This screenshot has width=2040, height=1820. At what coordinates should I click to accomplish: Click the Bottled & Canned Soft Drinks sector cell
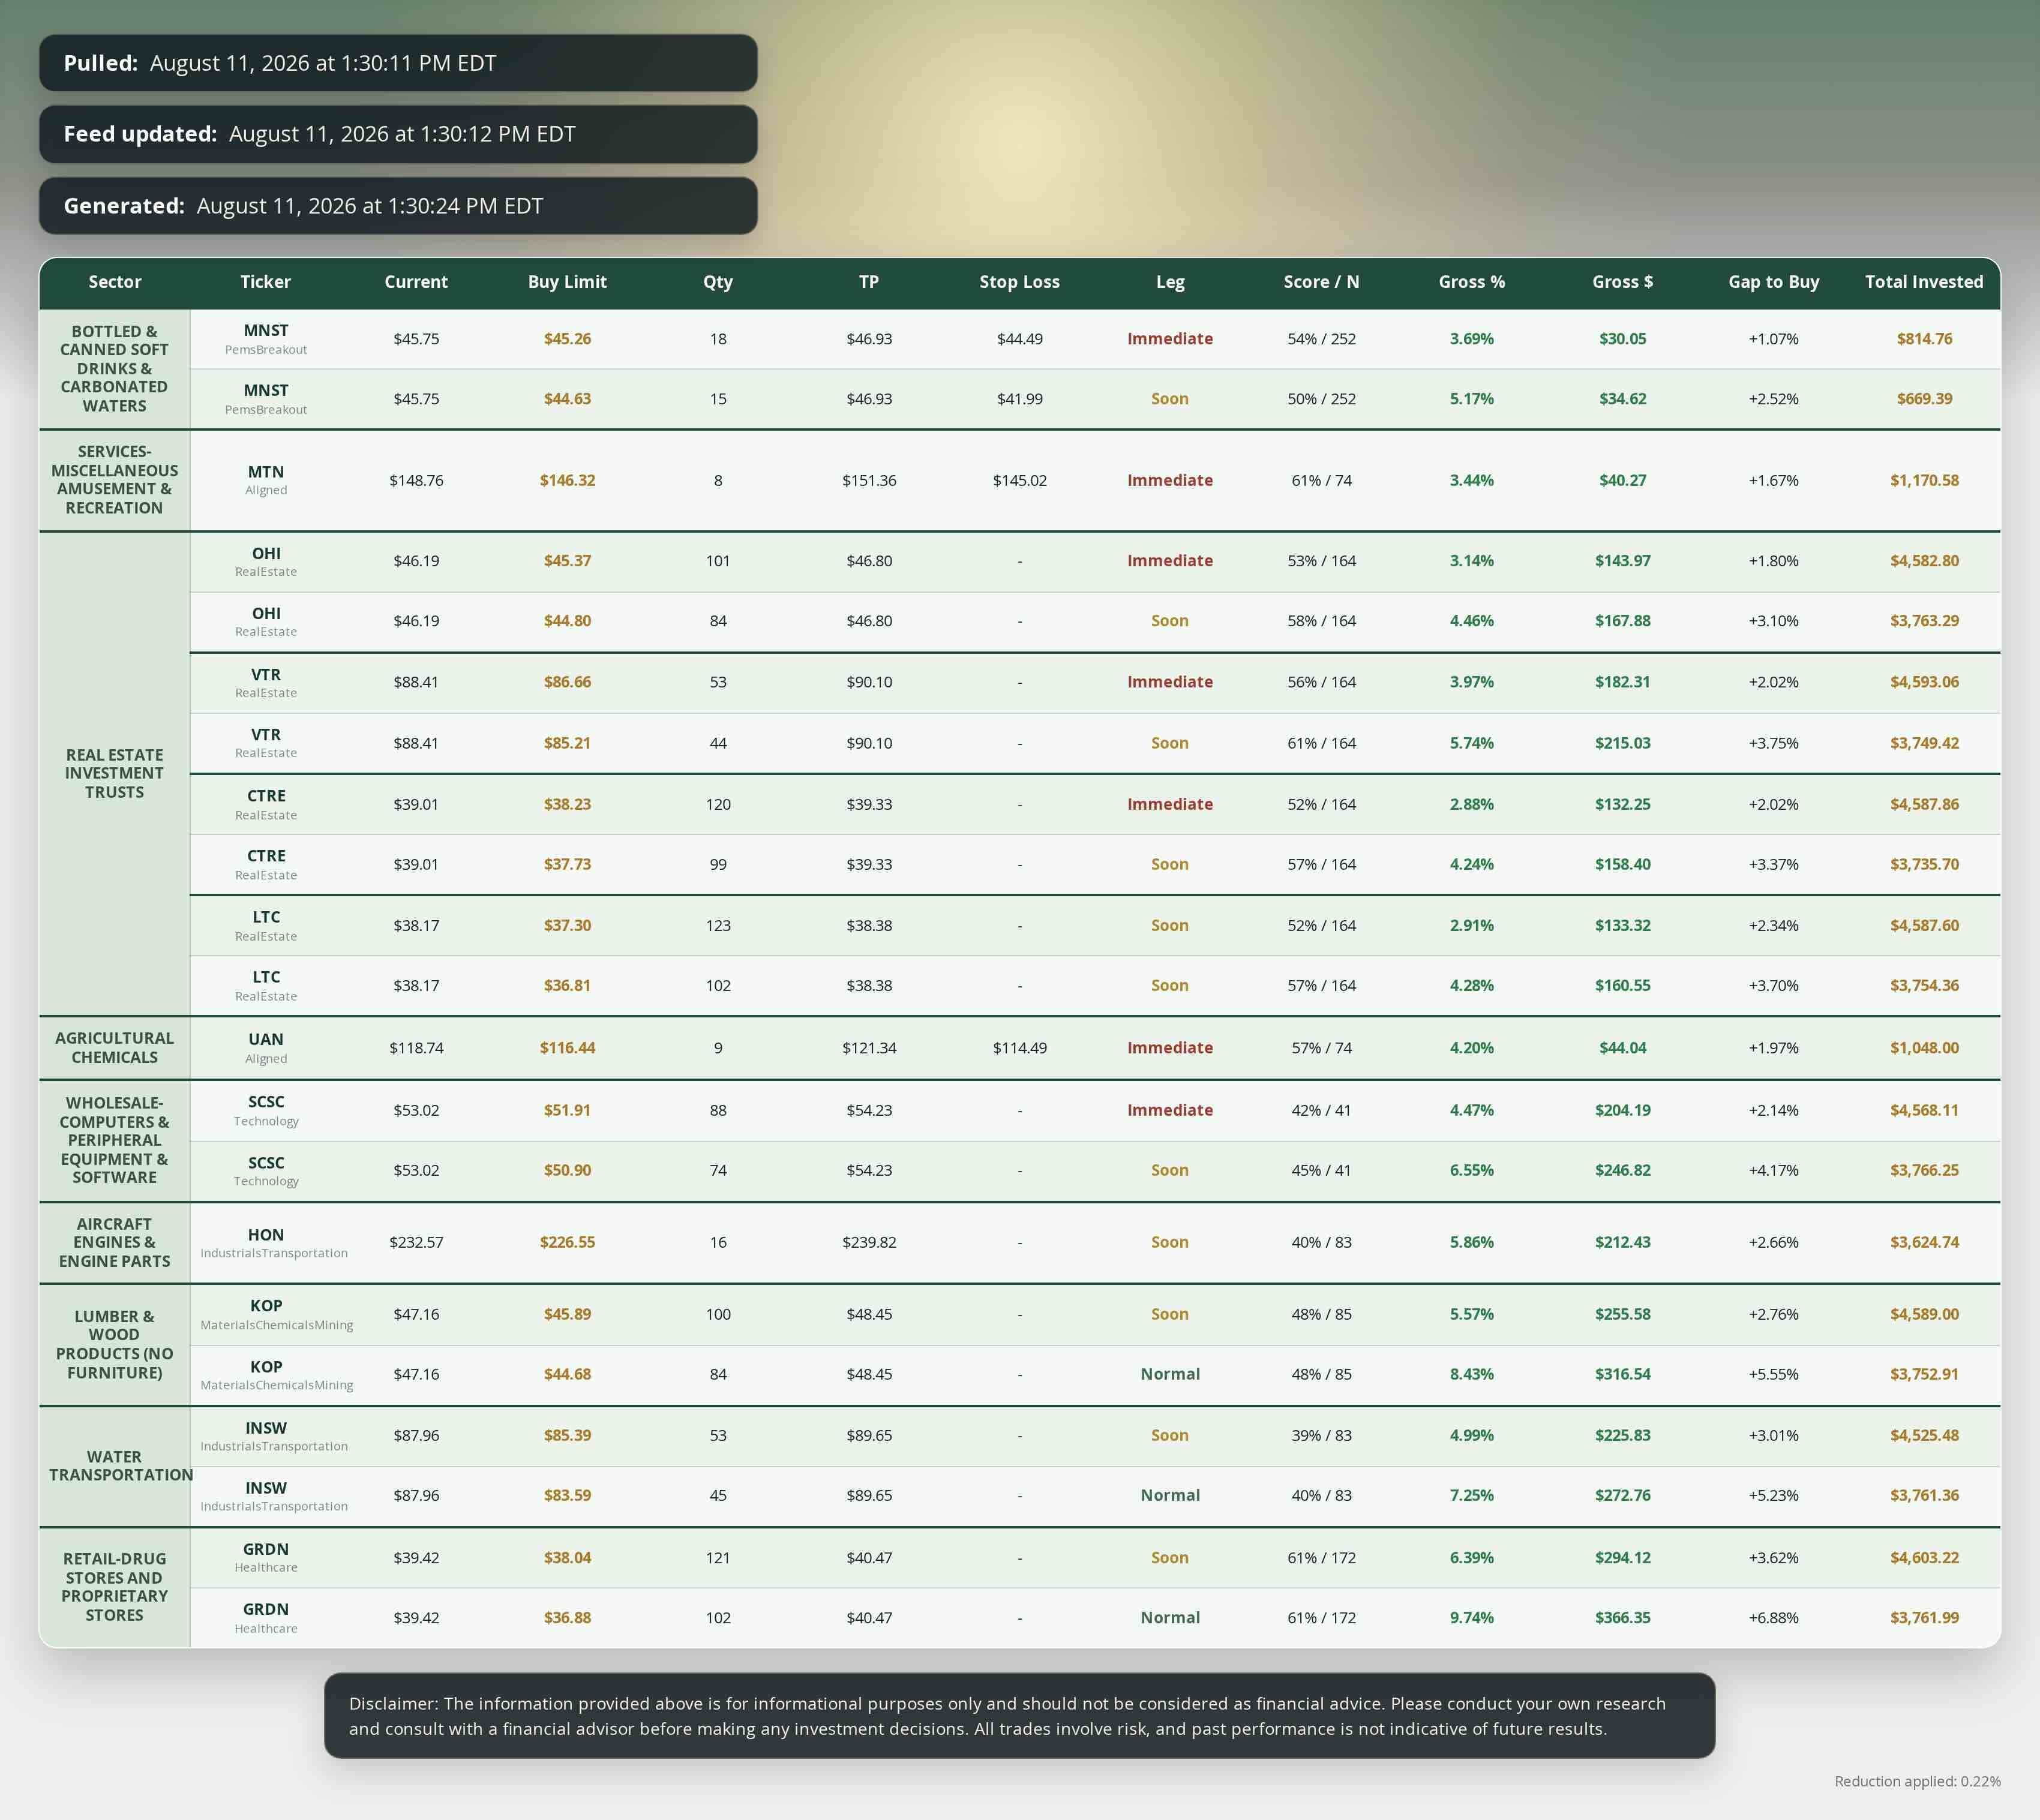click(114, 369)
